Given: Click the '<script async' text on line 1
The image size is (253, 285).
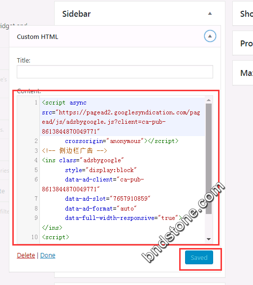Looking at the screenshot, I should [x=64, y=103].
